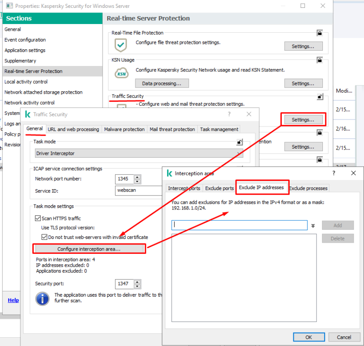
Task: Click the Data processing button
Action: (x=162, y=84)
